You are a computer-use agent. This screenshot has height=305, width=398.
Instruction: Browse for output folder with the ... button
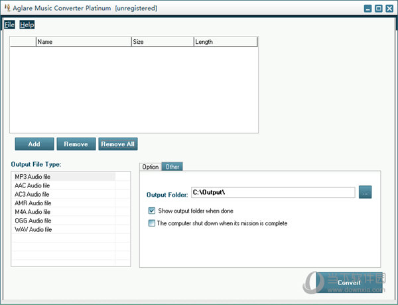point(365,192)
